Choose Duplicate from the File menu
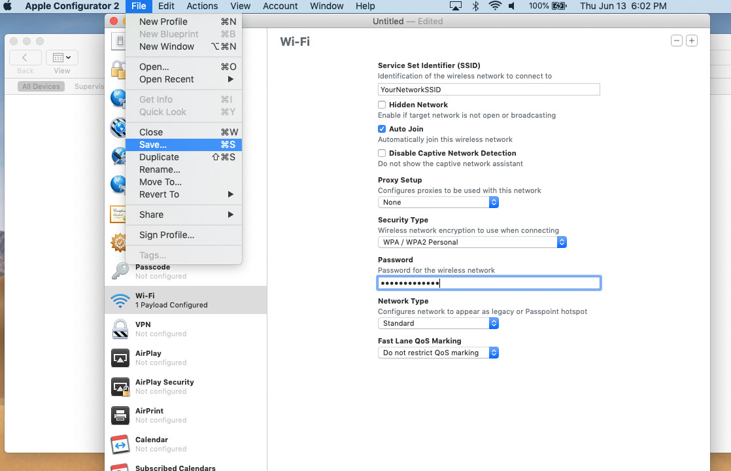The height and width of the screenshot is (471, 731). 184,157
